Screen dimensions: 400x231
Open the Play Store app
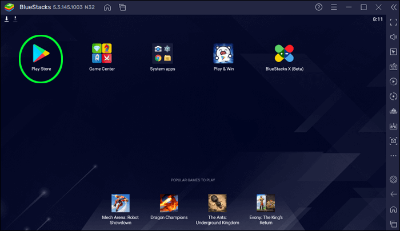tap(41, 54)
